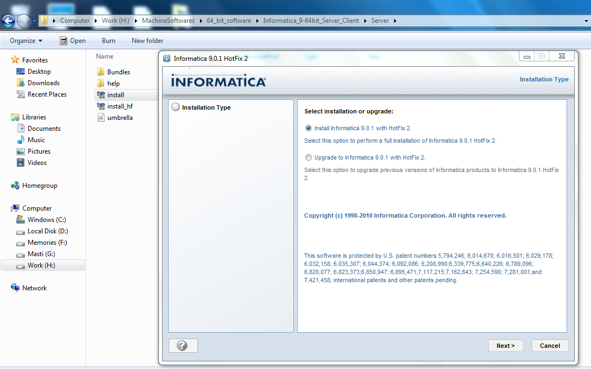Click the Burn command
The image size is (591, 369).
coord(108,40)
